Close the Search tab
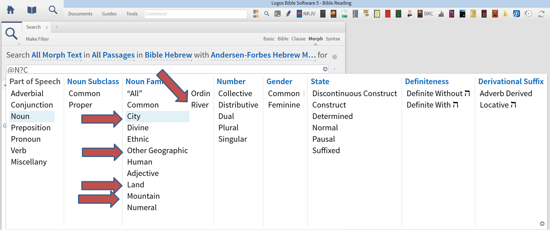Viewport: 550px width, 233px height. click(x=47, y=27)
